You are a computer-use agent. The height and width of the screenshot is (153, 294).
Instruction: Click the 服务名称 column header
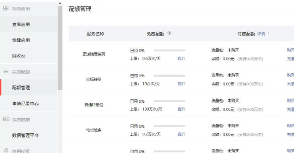95,34
